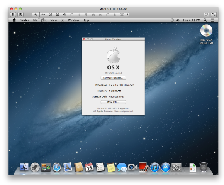224x185 pixels.
Task: Pause the virtual machine
Action: pyautogui.click(x=13, y=14)
